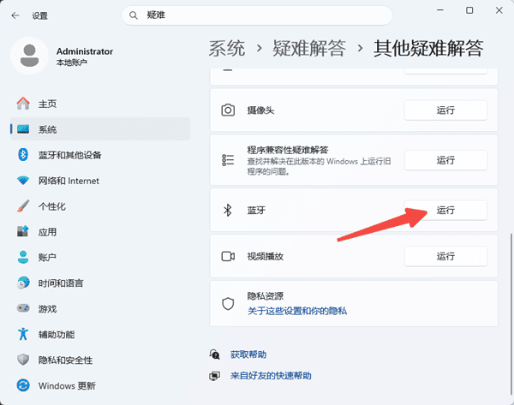Screen dimensions: 514x405
Task: Go to 游戏 settings
Action: click(x=100, y=308)
